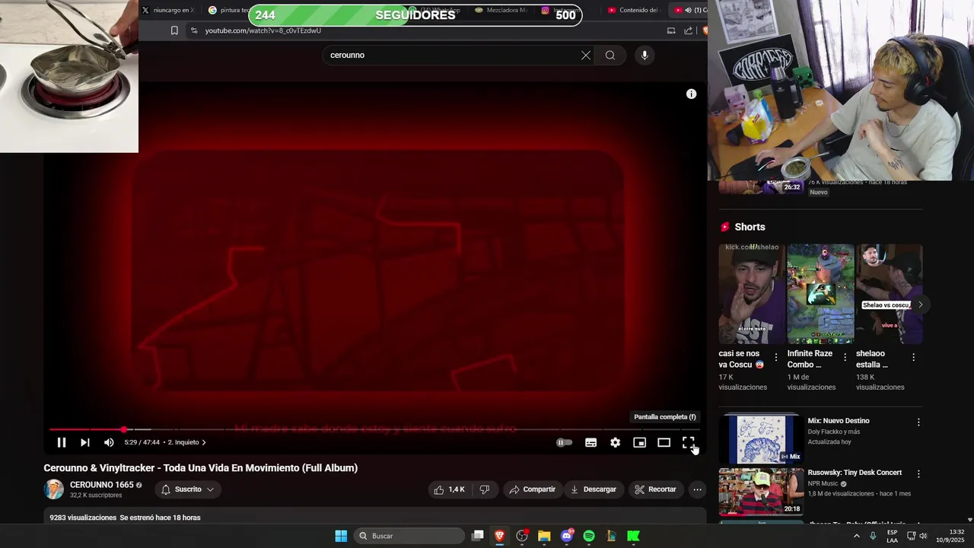Open site settings icon in address bar
Screen dimensions: 974x548
(x=193, y=30)
